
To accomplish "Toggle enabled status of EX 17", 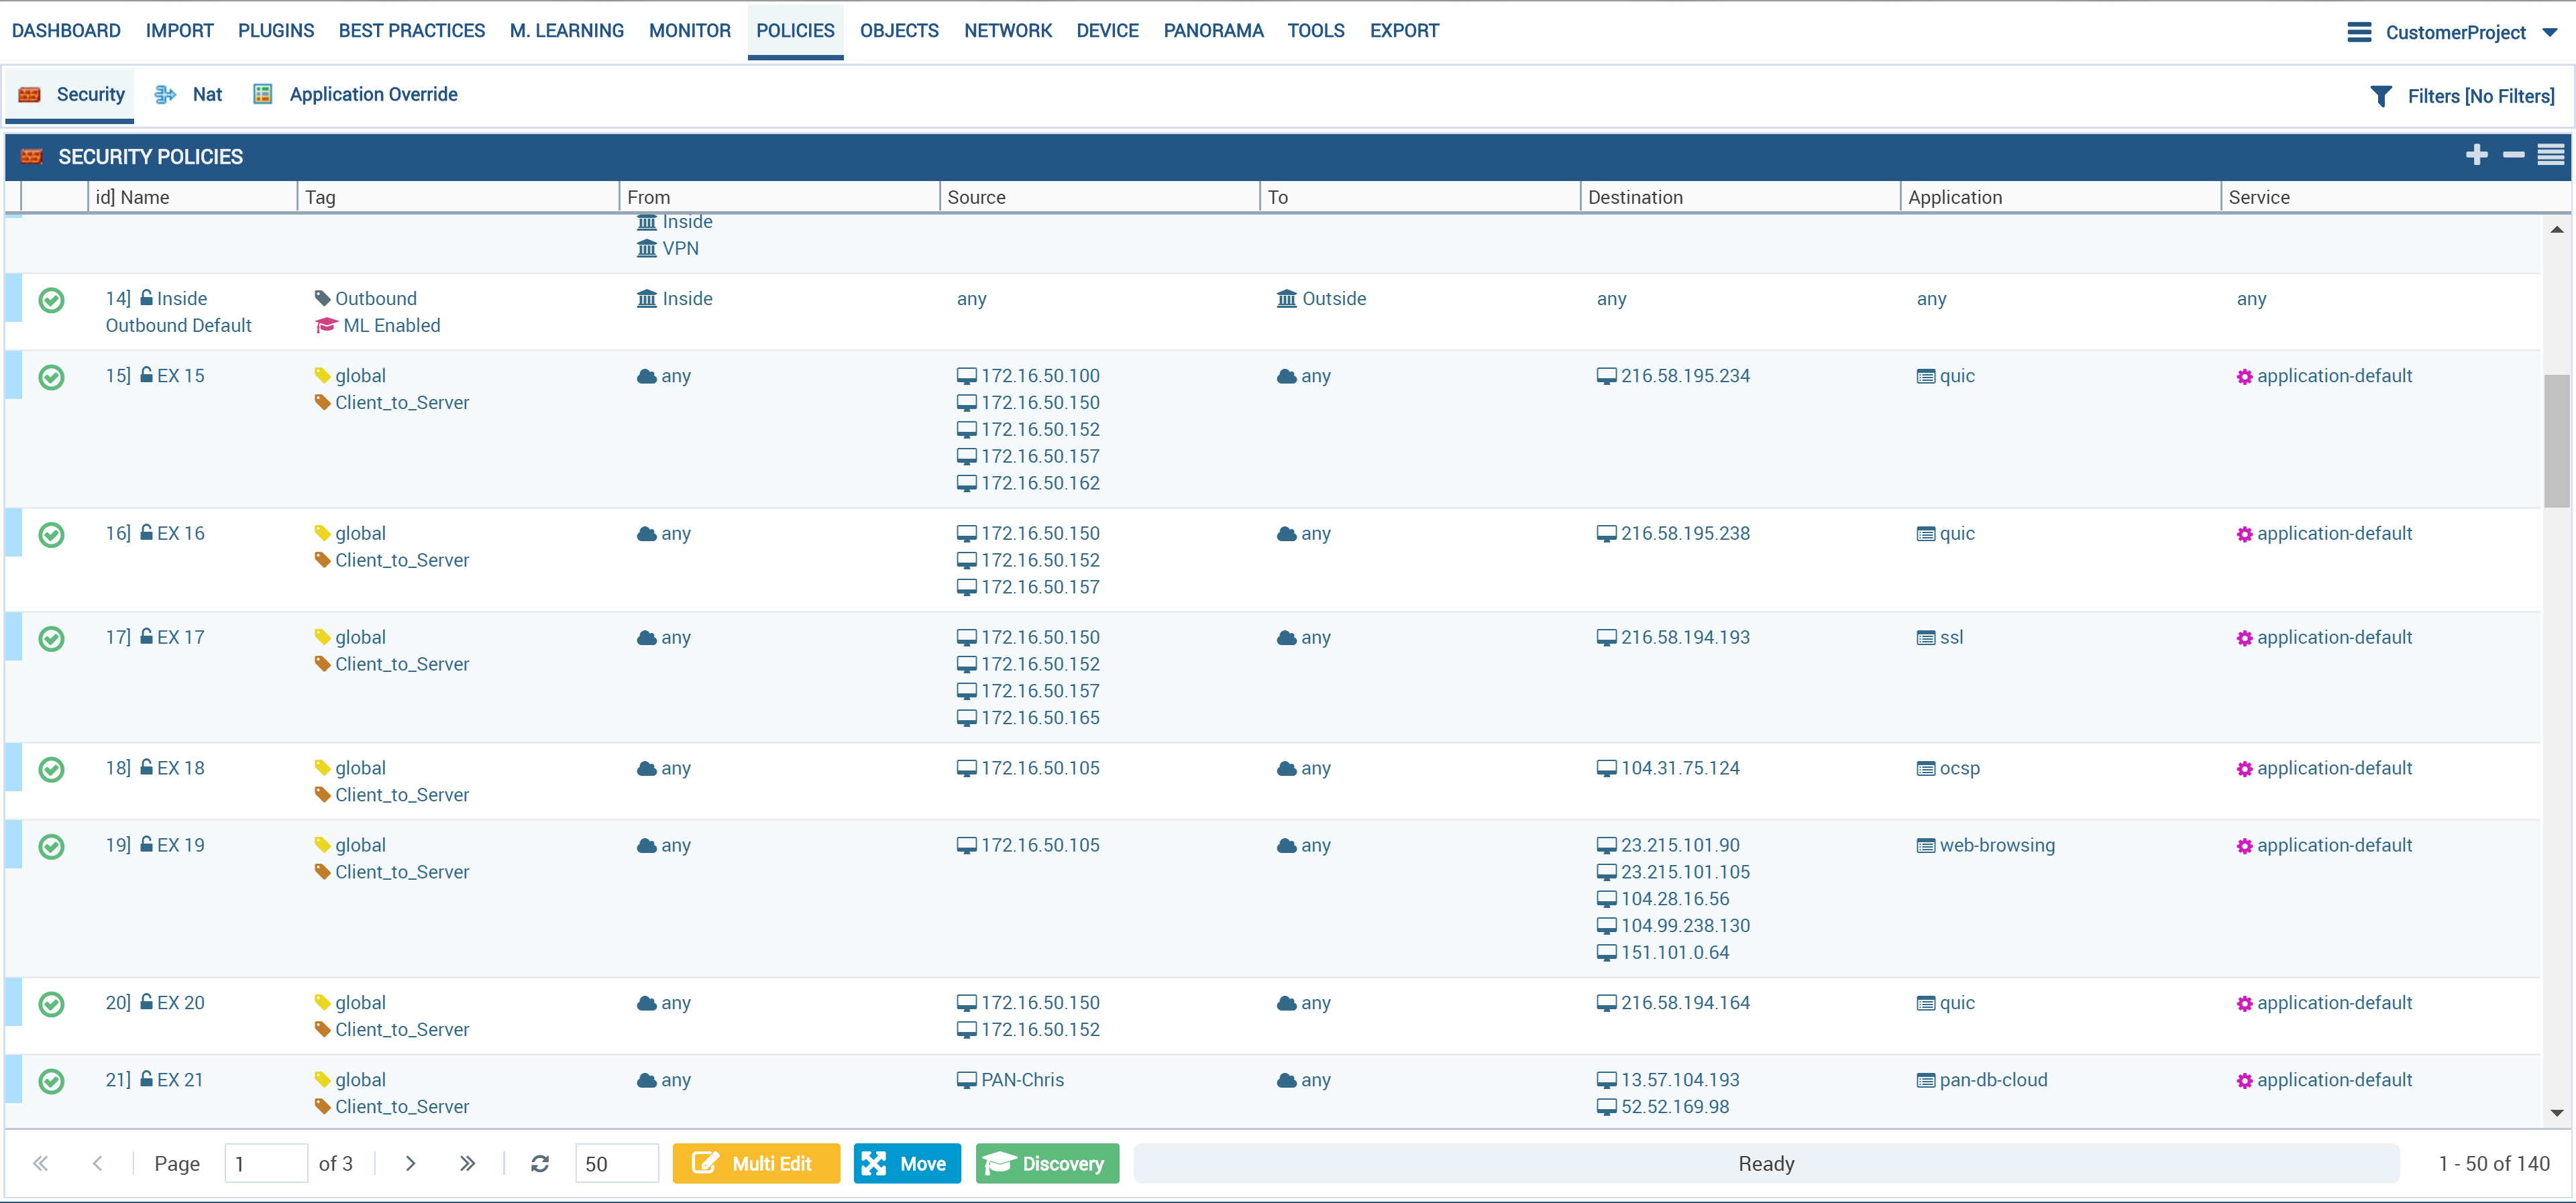I will (x=51, y=639).
